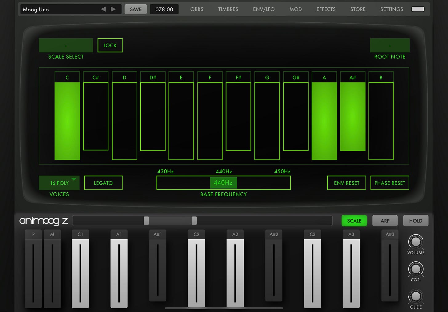Click the white indicator in the top bar
This screenshot has height=312, width=448.
[418, 9]
